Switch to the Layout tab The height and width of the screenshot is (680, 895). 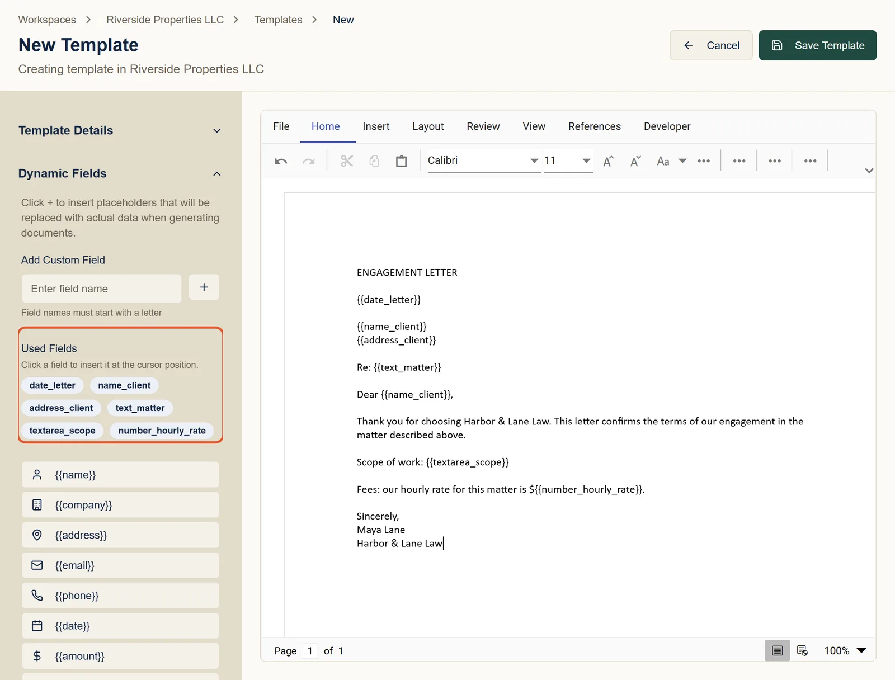pos(428,126)
